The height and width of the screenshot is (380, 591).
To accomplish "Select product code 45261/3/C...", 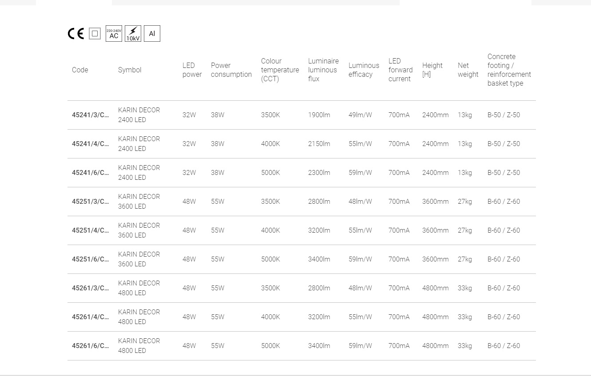I will [x=90, y=288].
